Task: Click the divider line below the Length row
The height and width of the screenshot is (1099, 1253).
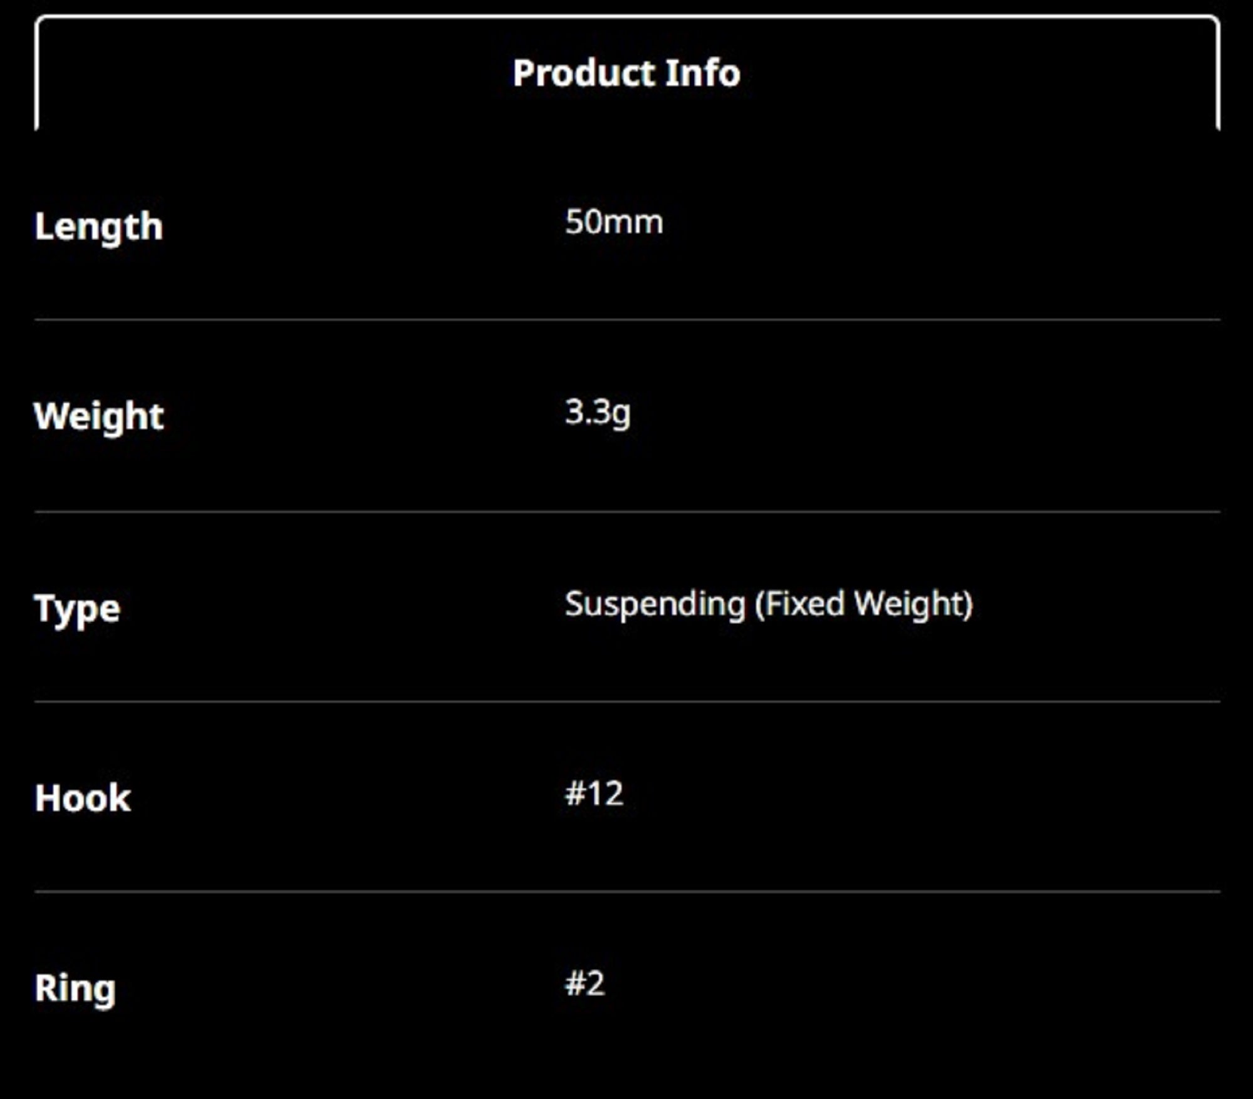Action: point(626,320)
